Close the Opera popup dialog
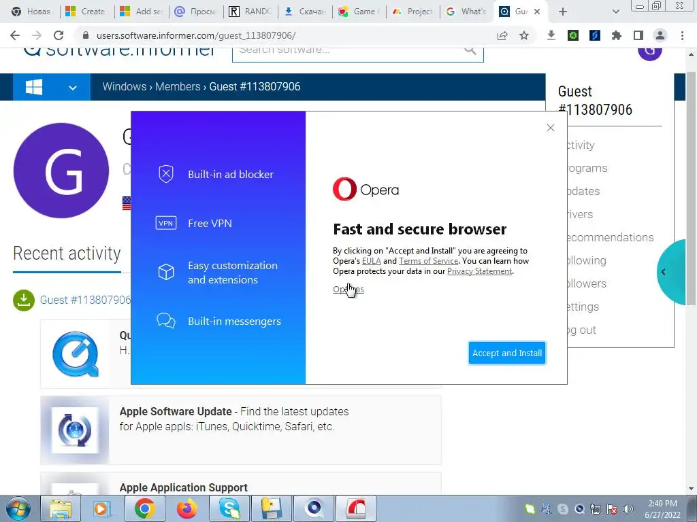 tap(550, 128)
